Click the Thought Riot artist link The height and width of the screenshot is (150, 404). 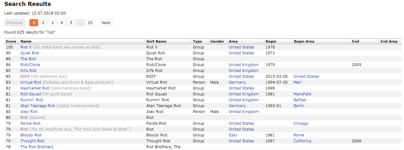[x=33, y=141]
